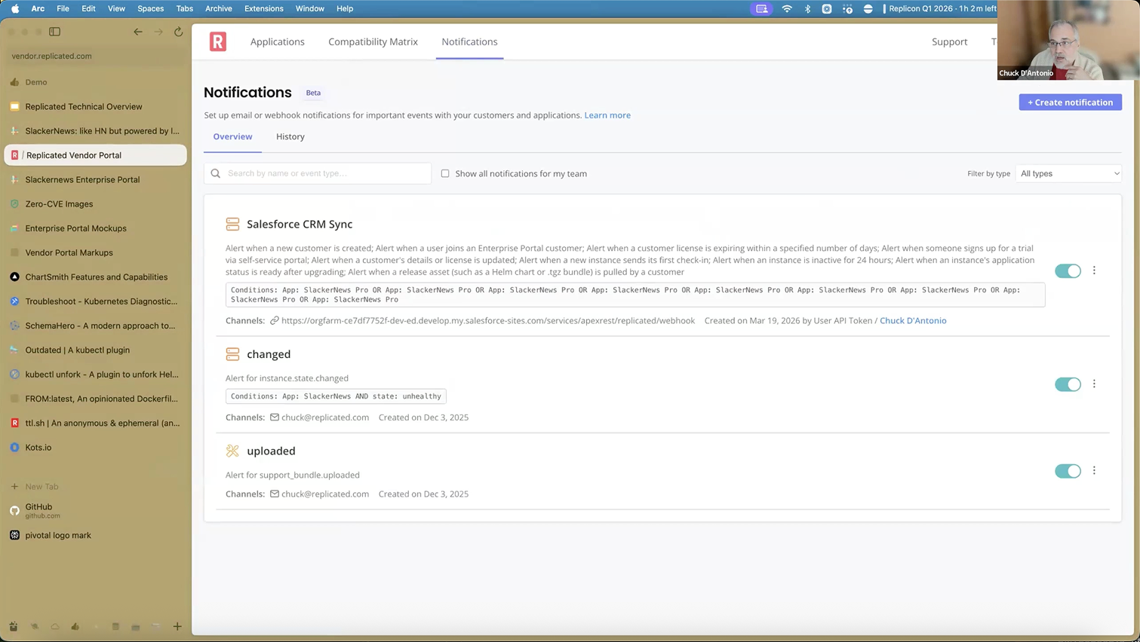1140x642 pixels.
Task: Open the Apple menu
Action: coord(15,8)
